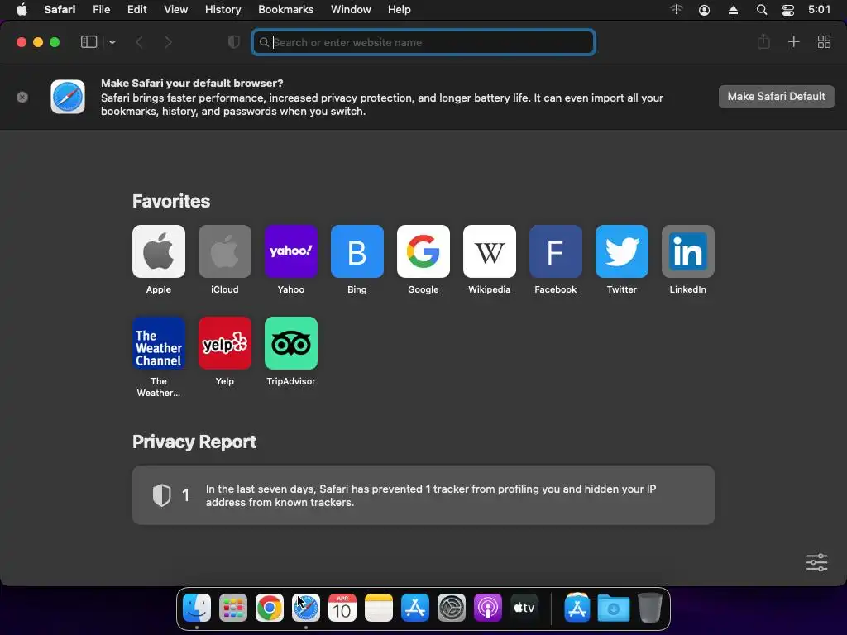Open the Apple favorite

(x=159, y=251)
